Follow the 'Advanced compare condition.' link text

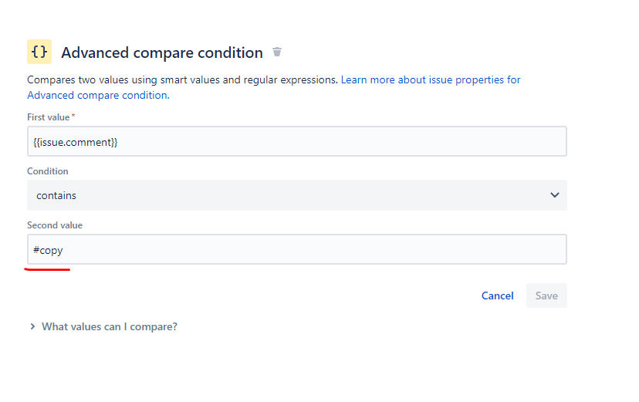click(x=98, y=95)
